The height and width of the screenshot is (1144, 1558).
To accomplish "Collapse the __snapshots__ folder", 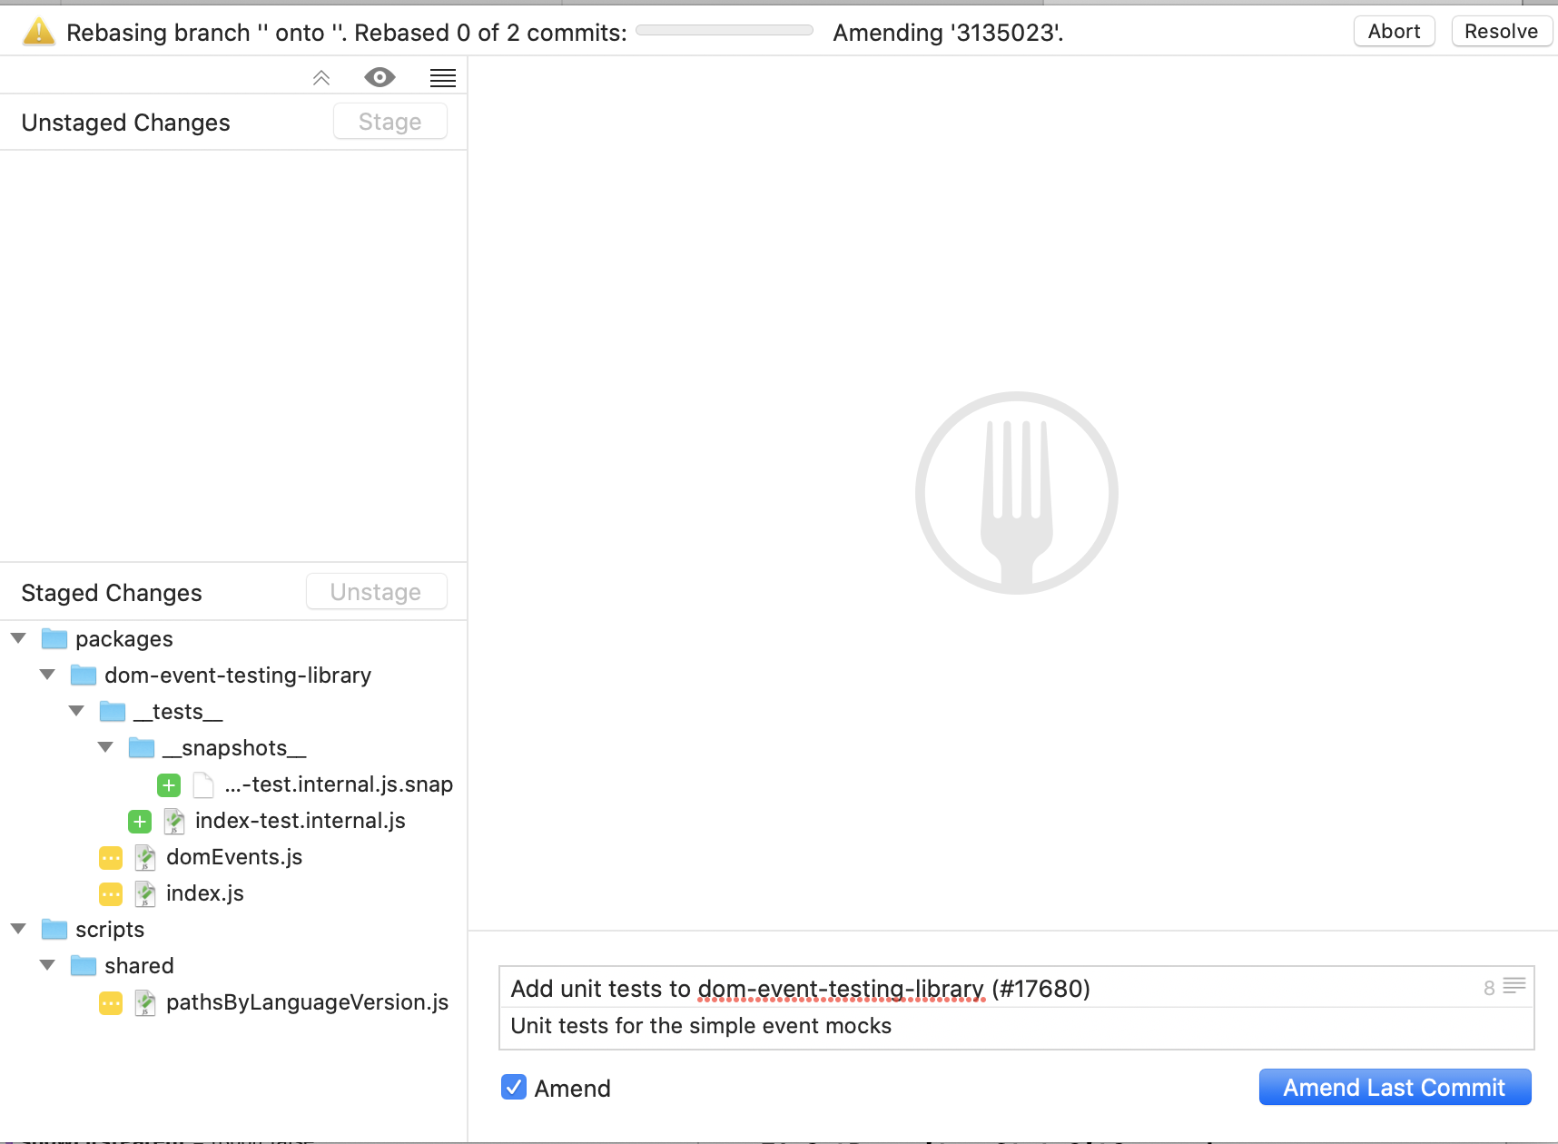I will [x=105, y=746].
